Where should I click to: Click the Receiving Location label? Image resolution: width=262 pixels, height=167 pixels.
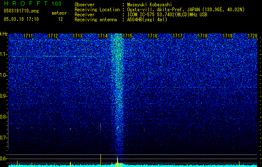coord(97,10)
